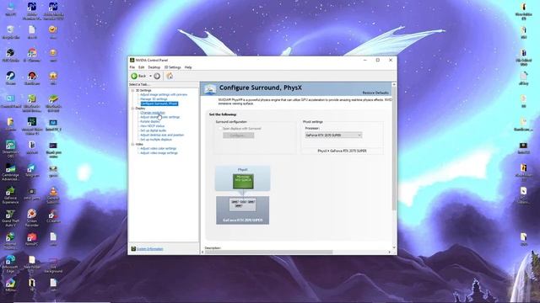Click the System Information icon

click(133, 249)
